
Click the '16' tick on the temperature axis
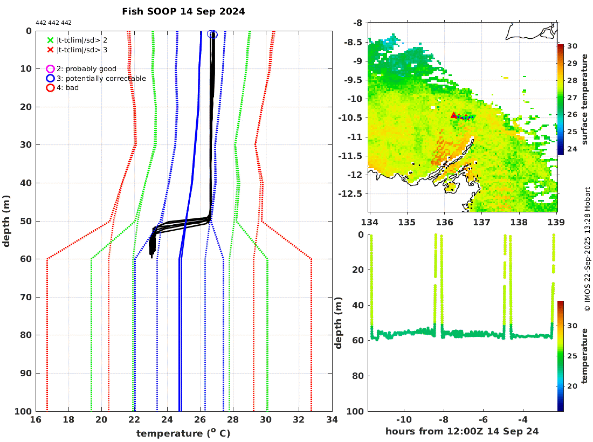[36, 420]
